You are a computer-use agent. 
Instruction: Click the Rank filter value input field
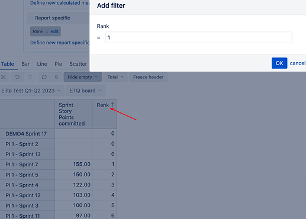coord(199,37)
